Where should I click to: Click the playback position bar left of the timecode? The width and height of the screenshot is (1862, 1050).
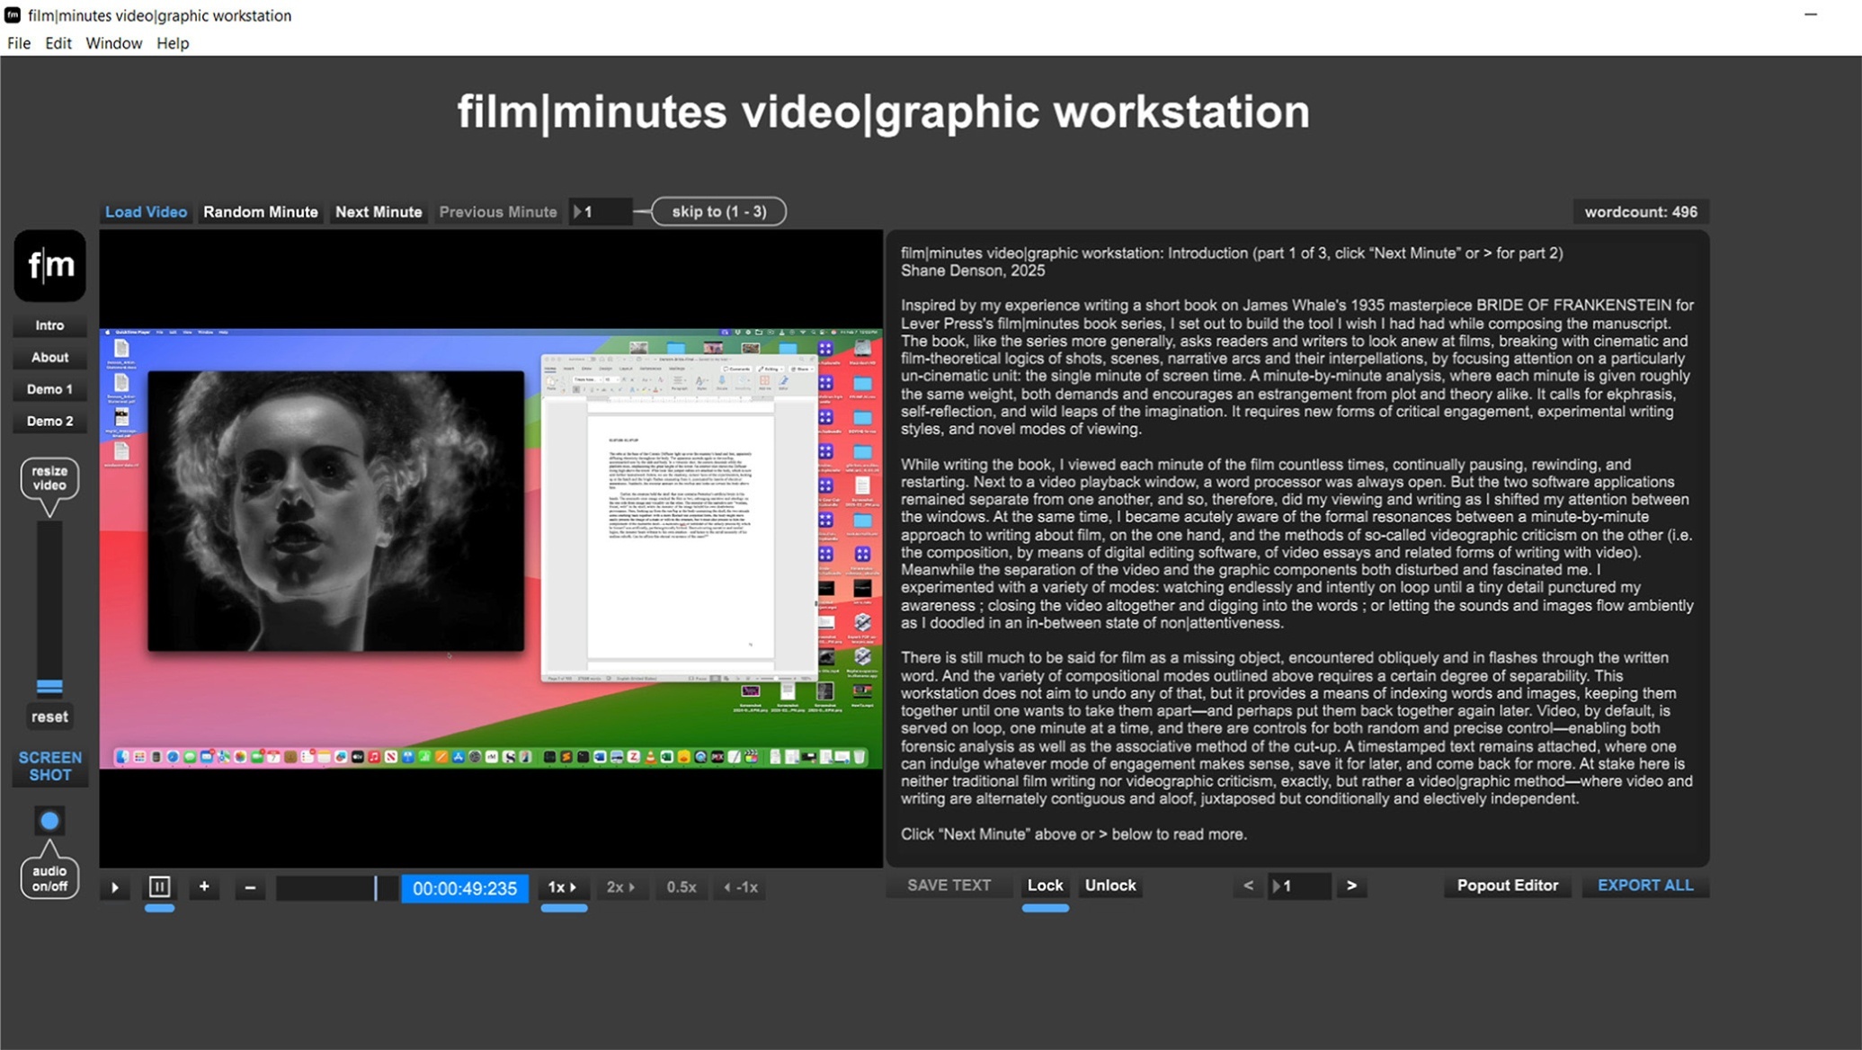click(337, 888)
